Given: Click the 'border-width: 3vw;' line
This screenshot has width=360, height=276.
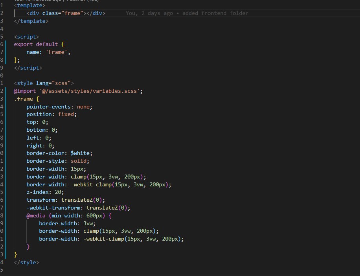Looking at the screenshot, I should tap(67, 223).
